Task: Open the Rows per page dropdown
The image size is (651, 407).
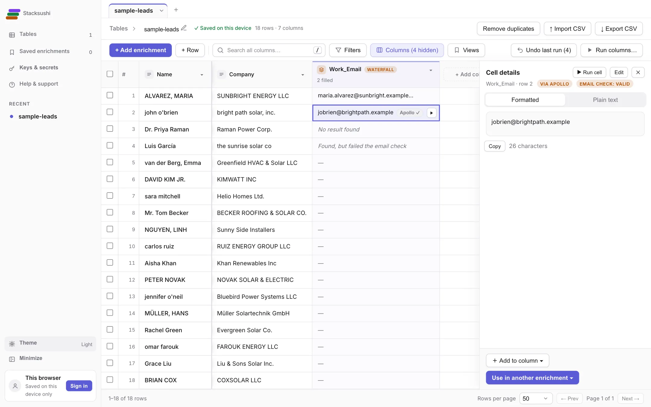Action: coord(536,399)
